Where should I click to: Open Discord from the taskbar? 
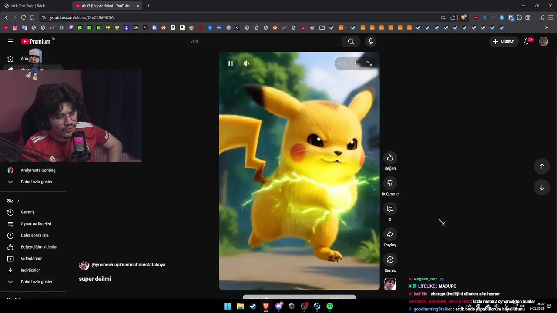pyautogui.click(x=279, y=306)
